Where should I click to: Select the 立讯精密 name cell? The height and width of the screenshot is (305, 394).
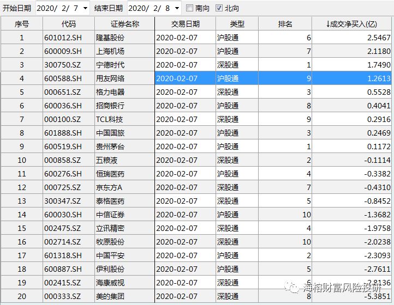(x=124, y=228)
